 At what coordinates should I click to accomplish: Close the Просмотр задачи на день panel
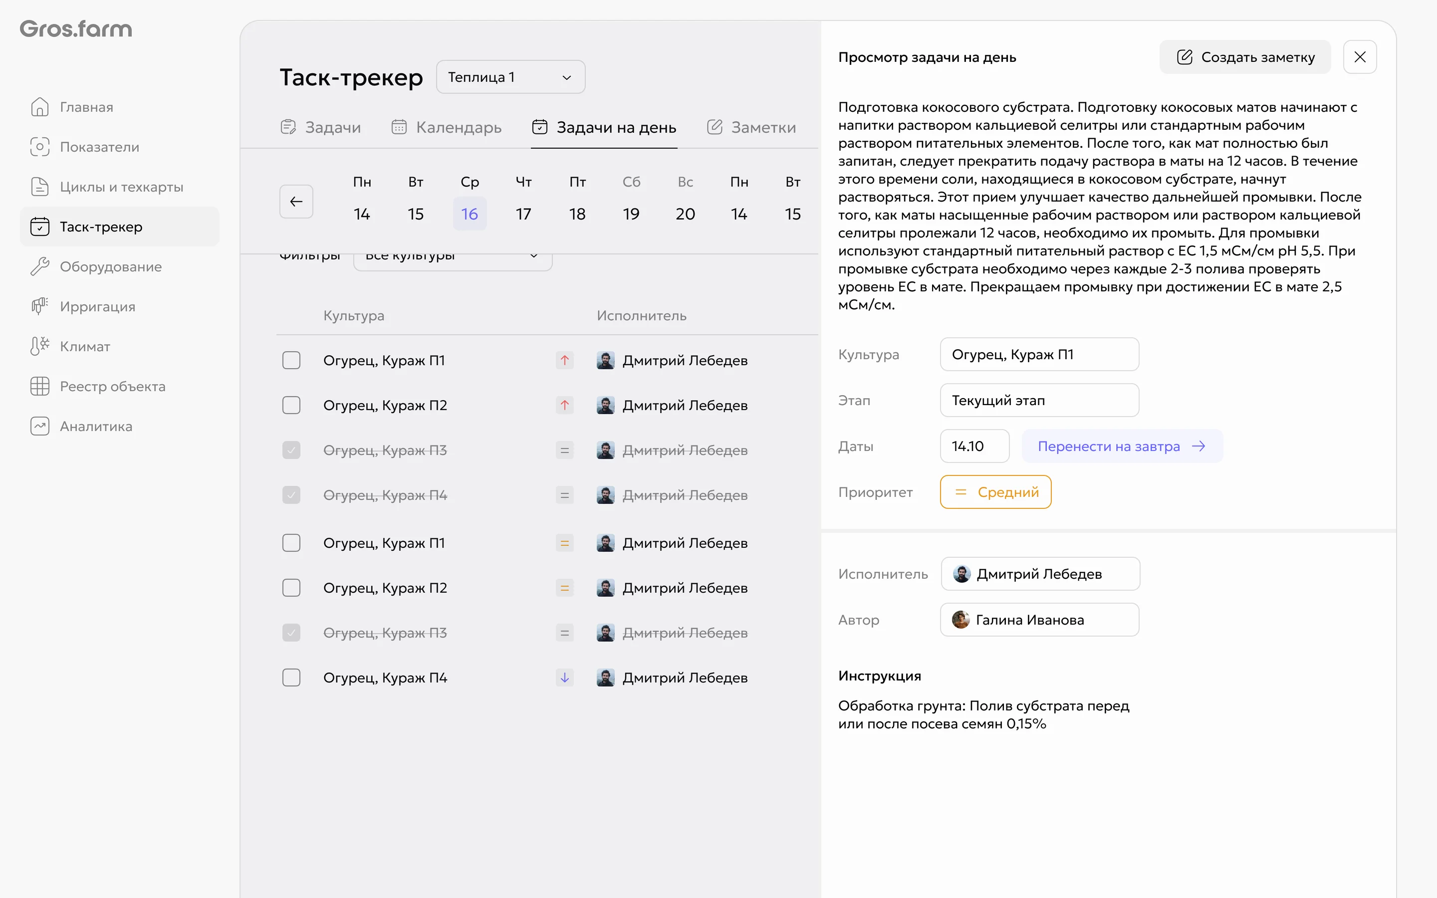[x=1360, y=57]
